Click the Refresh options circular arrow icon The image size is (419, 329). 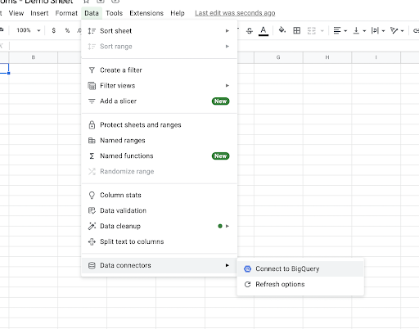point(247,285)
